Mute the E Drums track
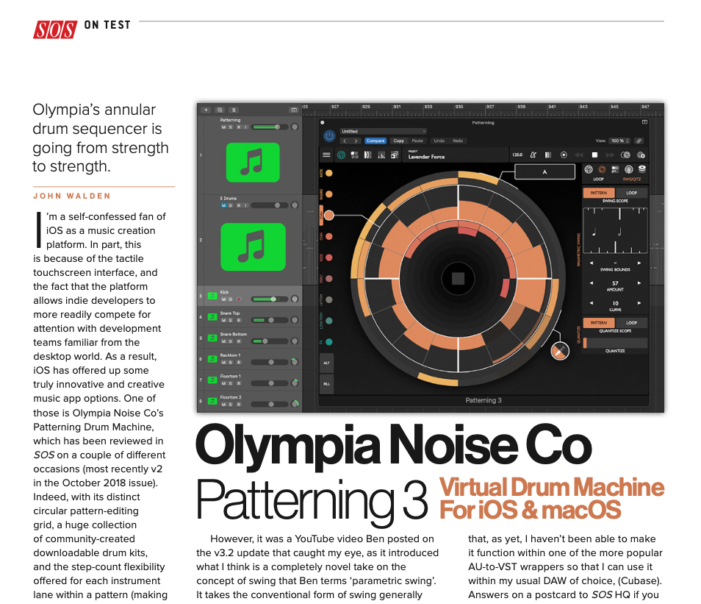The width and height of the screenshot is (701, 604). 224,205
